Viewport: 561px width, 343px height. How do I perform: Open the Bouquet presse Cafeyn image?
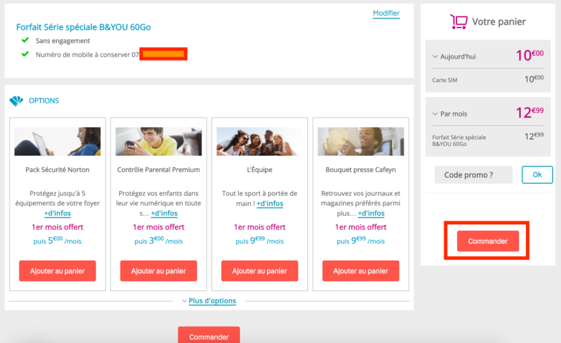click(361, 141)
